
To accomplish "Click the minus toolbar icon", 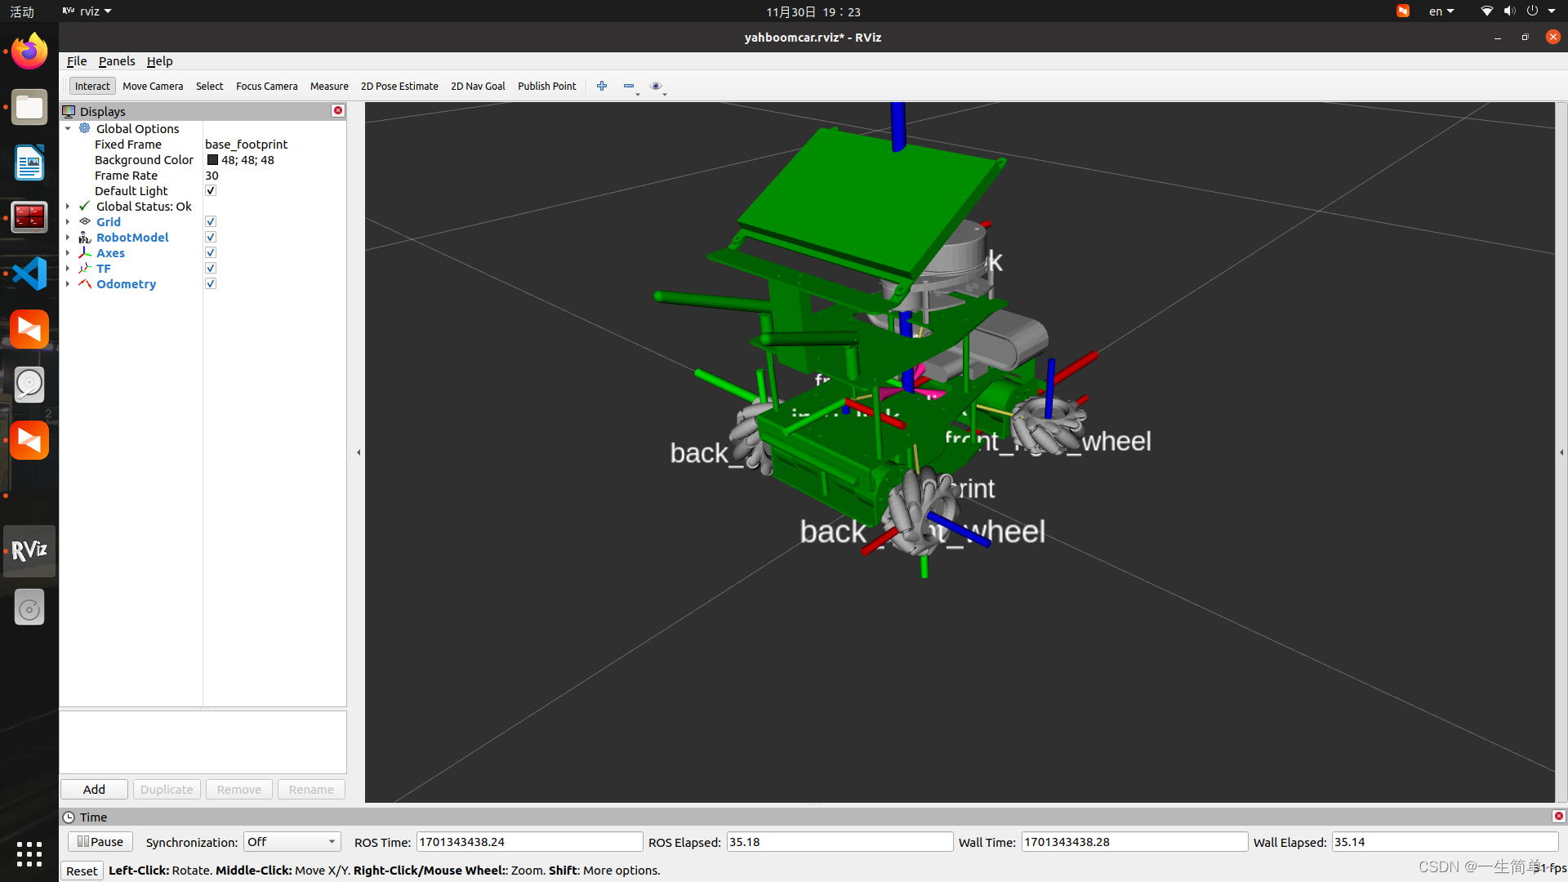I will point(628,86).
